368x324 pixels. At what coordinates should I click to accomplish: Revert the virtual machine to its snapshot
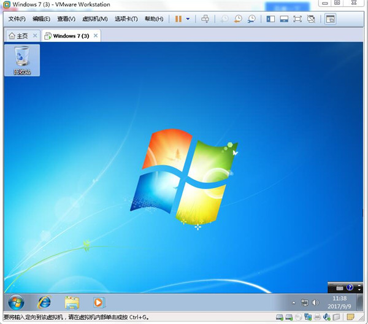pos(238,19)
